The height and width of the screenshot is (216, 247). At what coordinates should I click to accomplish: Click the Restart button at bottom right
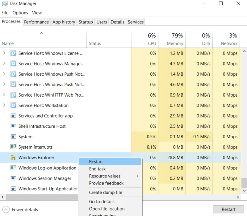(228, 209)
